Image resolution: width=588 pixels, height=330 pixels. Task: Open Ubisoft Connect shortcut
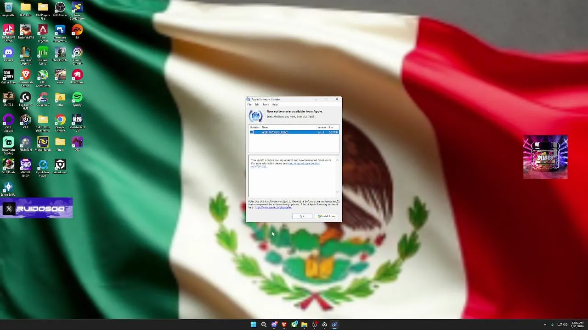pyautogui.click(x=77, y=55)
